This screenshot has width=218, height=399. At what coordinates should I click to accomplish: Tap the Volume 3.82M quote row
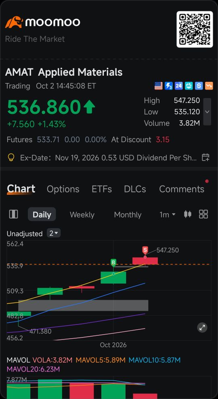tap(172, 123)
